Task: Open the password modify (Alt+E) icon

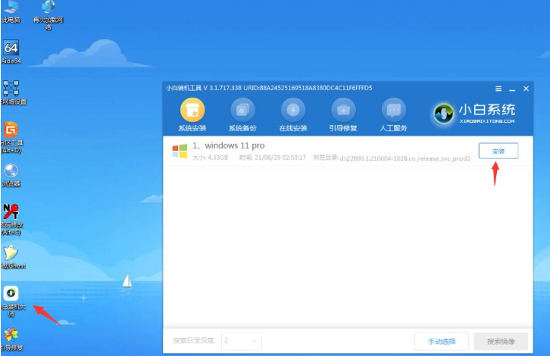Action: pos(11,219)
